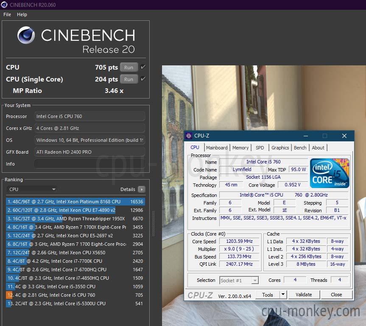Viewport: 366px width, 326px height.
Task: Close the CPU-Z window with X
Action: [344, 136]
